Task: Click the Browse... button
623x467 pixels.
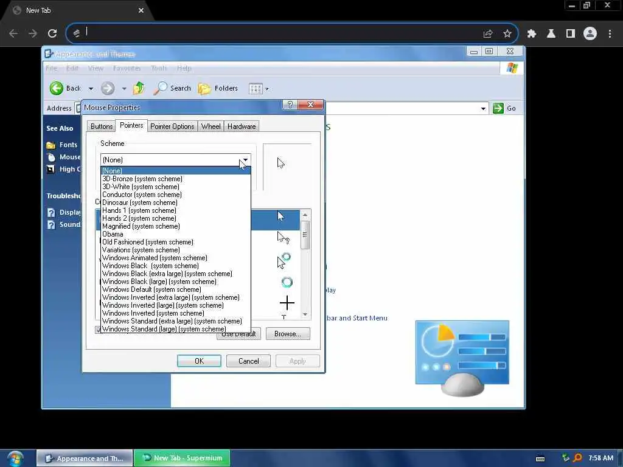Action: pos(288,334)
